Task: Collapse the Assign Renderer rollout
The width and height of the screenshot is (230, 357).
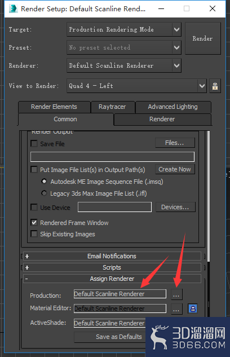Action: click(112, 279)
